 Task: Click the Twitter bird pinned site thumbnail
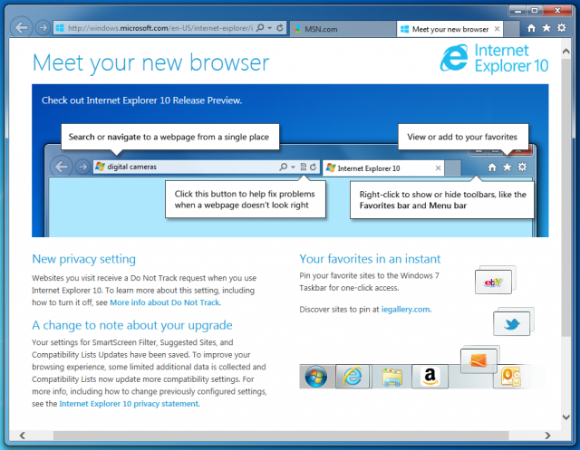coord(511,323)
